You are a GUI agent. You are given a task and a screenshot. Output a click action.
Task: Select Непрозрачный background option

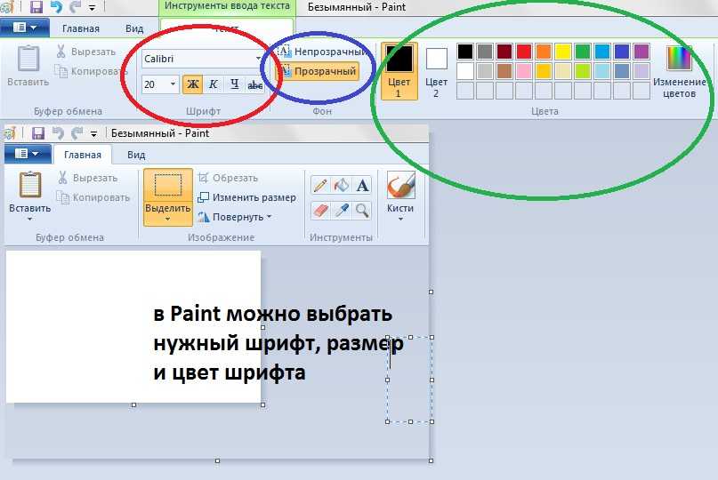coord(323,52)
